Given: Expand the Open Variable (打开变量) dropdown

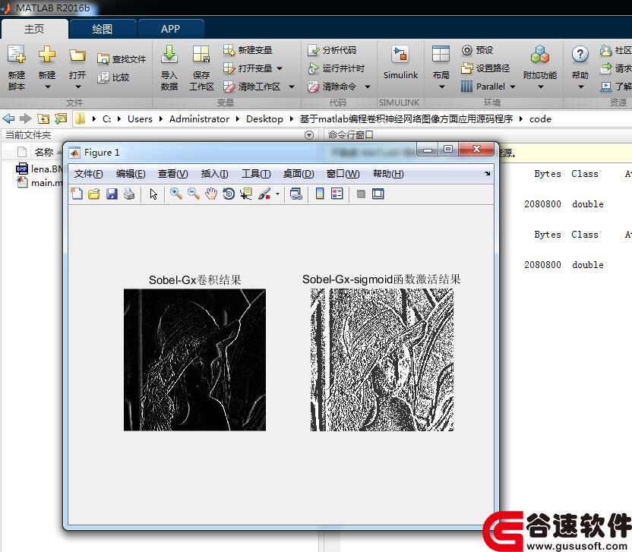Looking at the screenshot, I should [x=280, y=68].
